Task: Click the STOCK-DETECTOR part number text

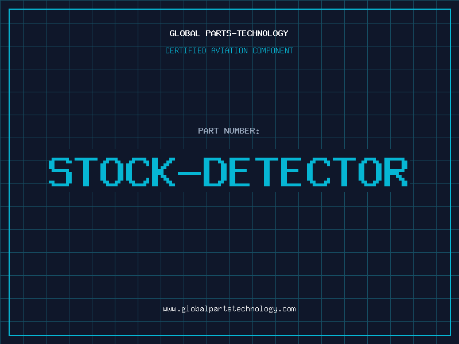Action: [228, 171]
